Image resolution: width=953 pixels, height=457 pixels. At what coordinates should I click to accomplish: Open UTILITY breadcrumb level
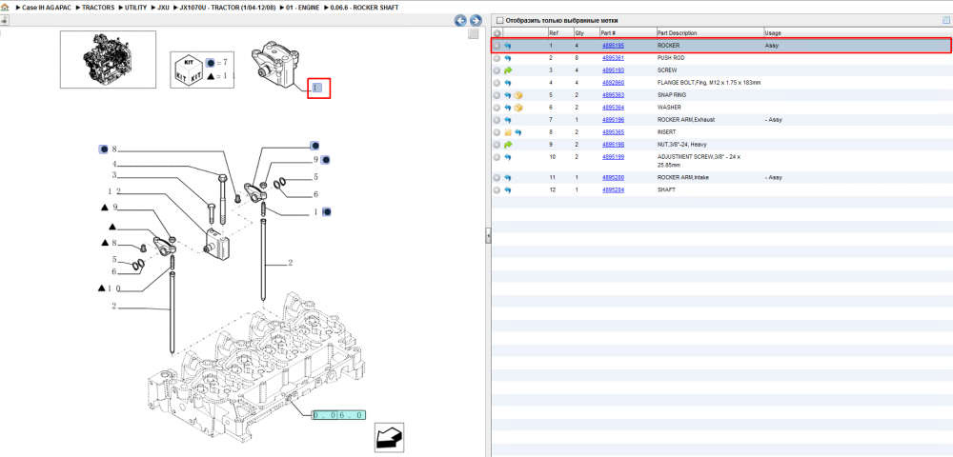pos(136,6)
